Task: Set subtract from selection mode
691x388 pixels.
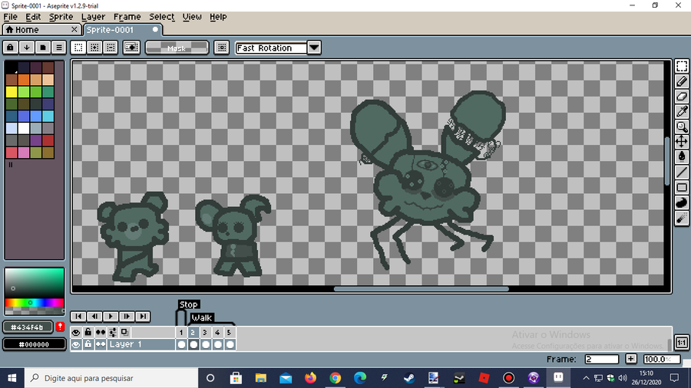Action: pos(111,48)
